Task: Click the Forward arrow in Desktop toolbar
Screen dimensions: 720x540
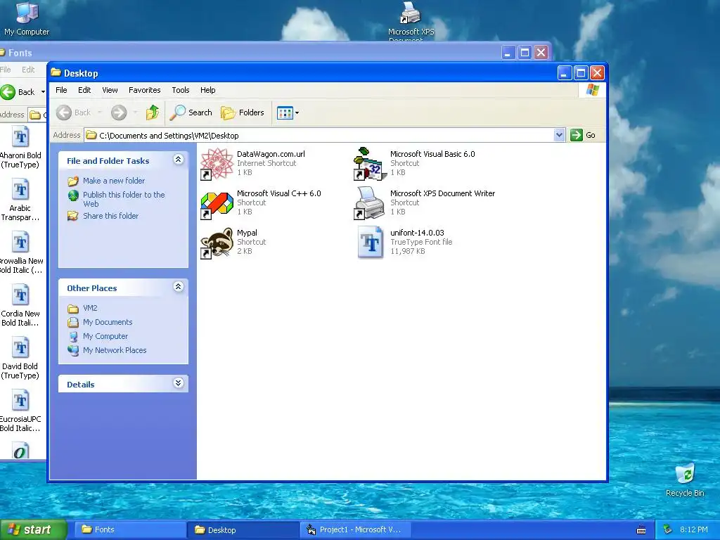Action: [119, 112]
